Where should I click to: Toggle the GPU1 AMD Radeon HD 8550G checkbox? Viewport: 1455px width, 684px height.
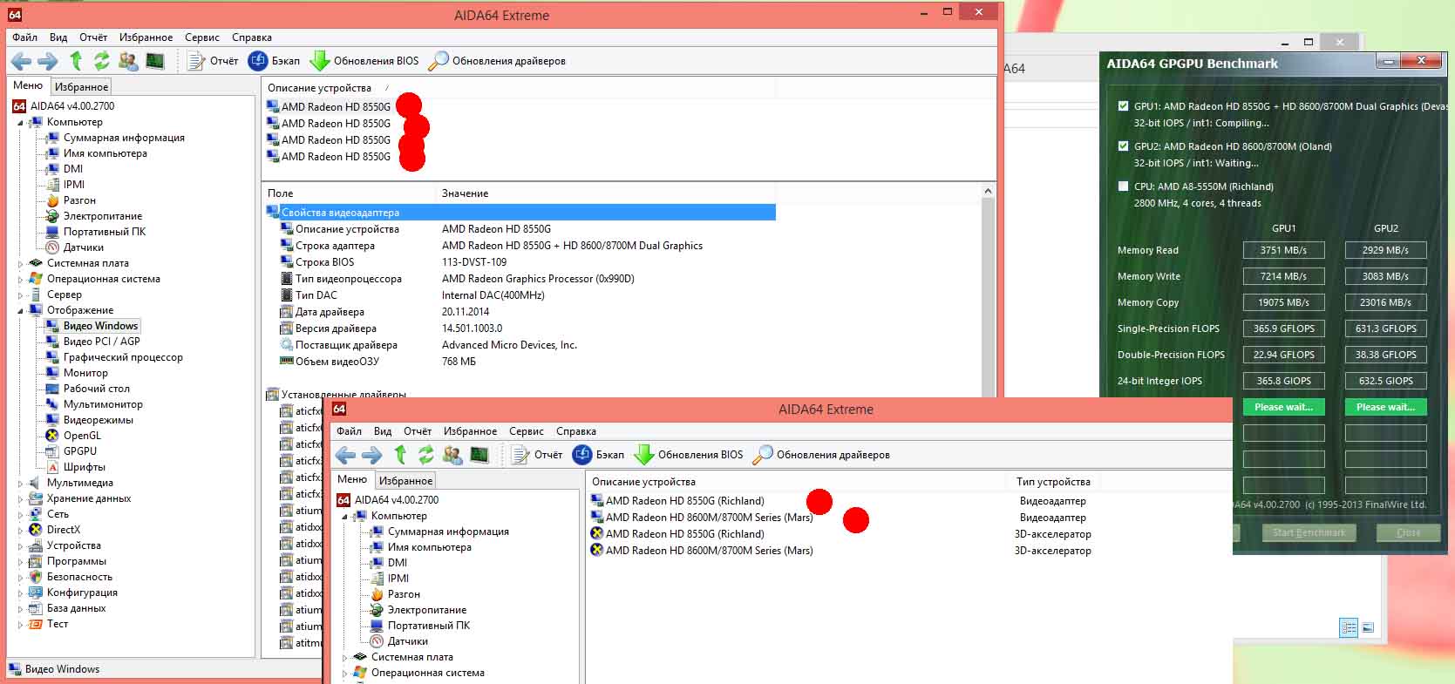(x=1124, y=106)
